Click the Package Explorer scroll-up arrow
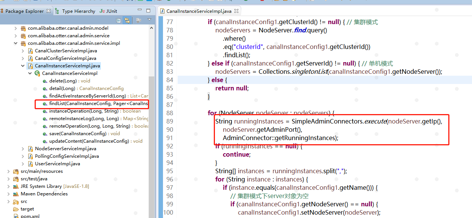 click(152, 27)
